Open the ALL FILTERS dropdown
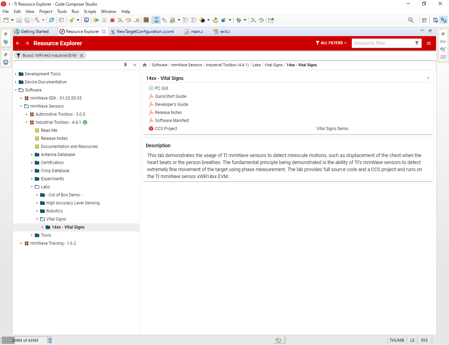The image size is (449, 345). coord(331,43)
